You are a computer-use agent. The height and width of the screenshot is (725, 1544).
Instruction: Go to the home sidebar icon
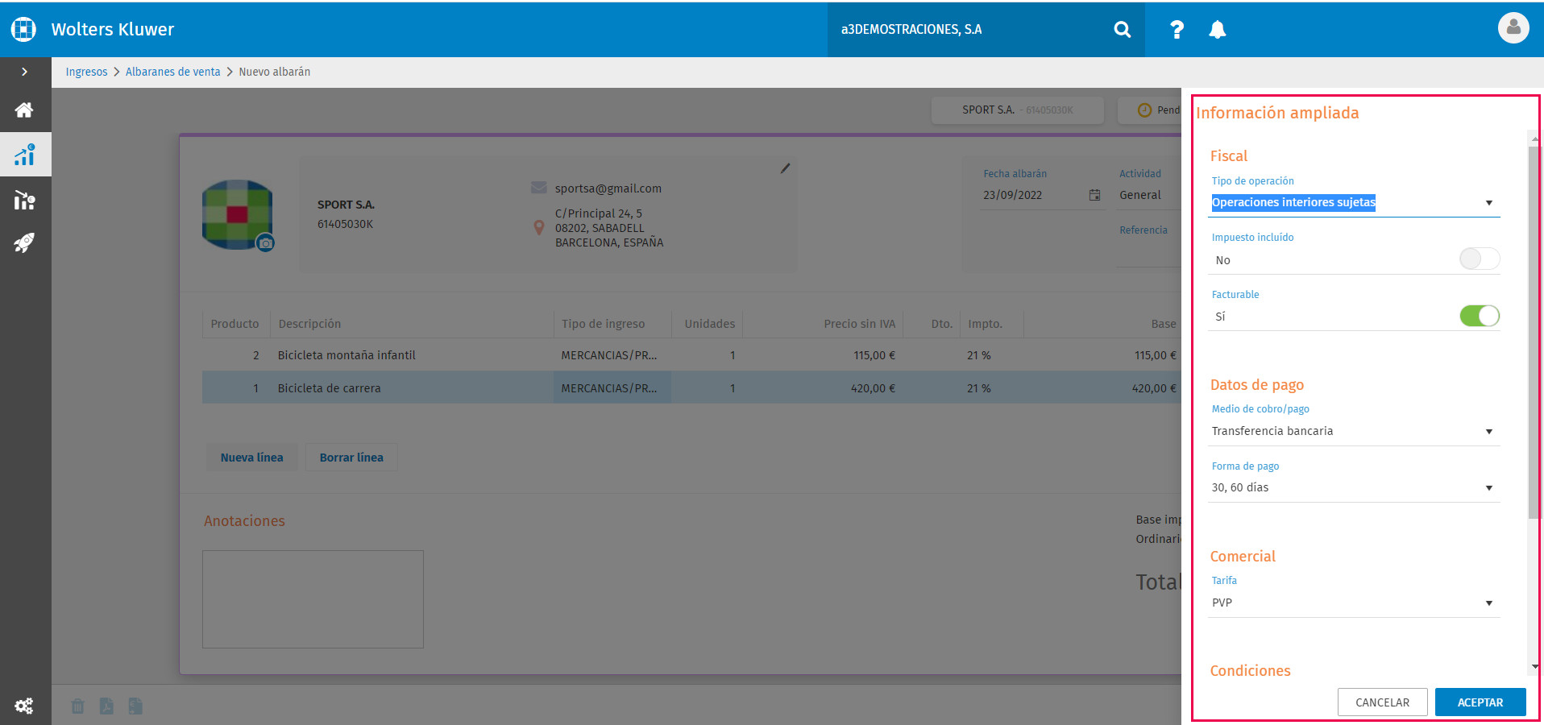coord(24,110)
